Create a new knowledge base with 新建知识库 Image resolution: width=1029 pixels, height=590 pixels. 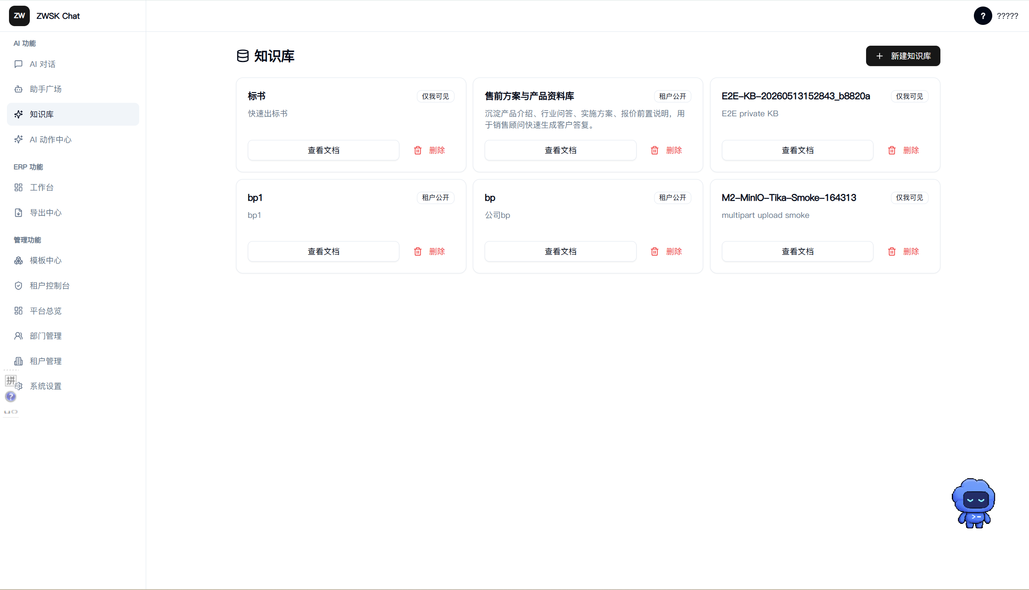pyautogui.click(x=903, y=56)
